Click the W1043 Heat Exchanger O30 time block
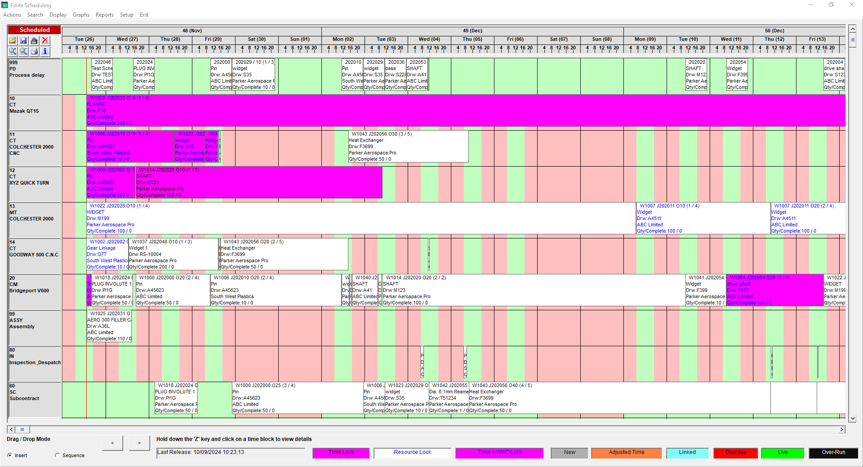 click(x=408, y=146)
